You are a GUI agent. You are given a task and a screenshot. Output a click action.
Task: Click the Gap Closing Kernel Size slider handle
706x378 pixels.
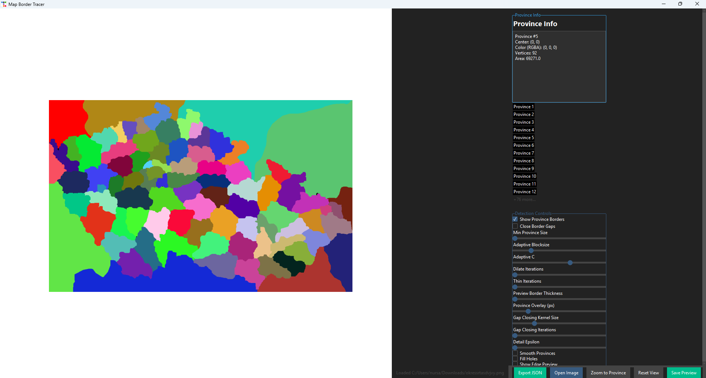point(534,324)
